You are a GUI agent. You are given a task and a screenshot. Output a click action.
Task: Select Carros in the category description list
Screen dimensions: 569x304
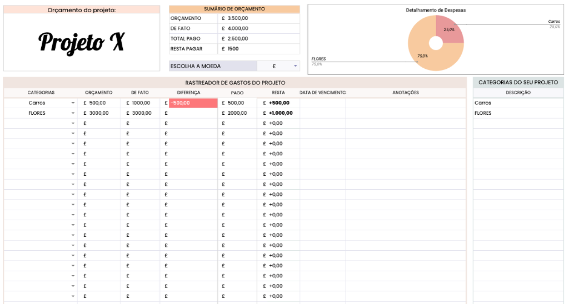[x=483, y=103]
